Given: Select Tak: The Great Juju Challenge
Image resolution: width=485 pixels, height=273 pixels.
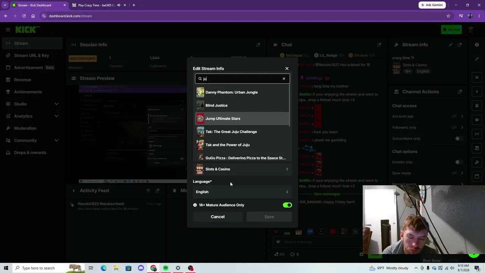Looking at the screenshot, I should point(242,132).
